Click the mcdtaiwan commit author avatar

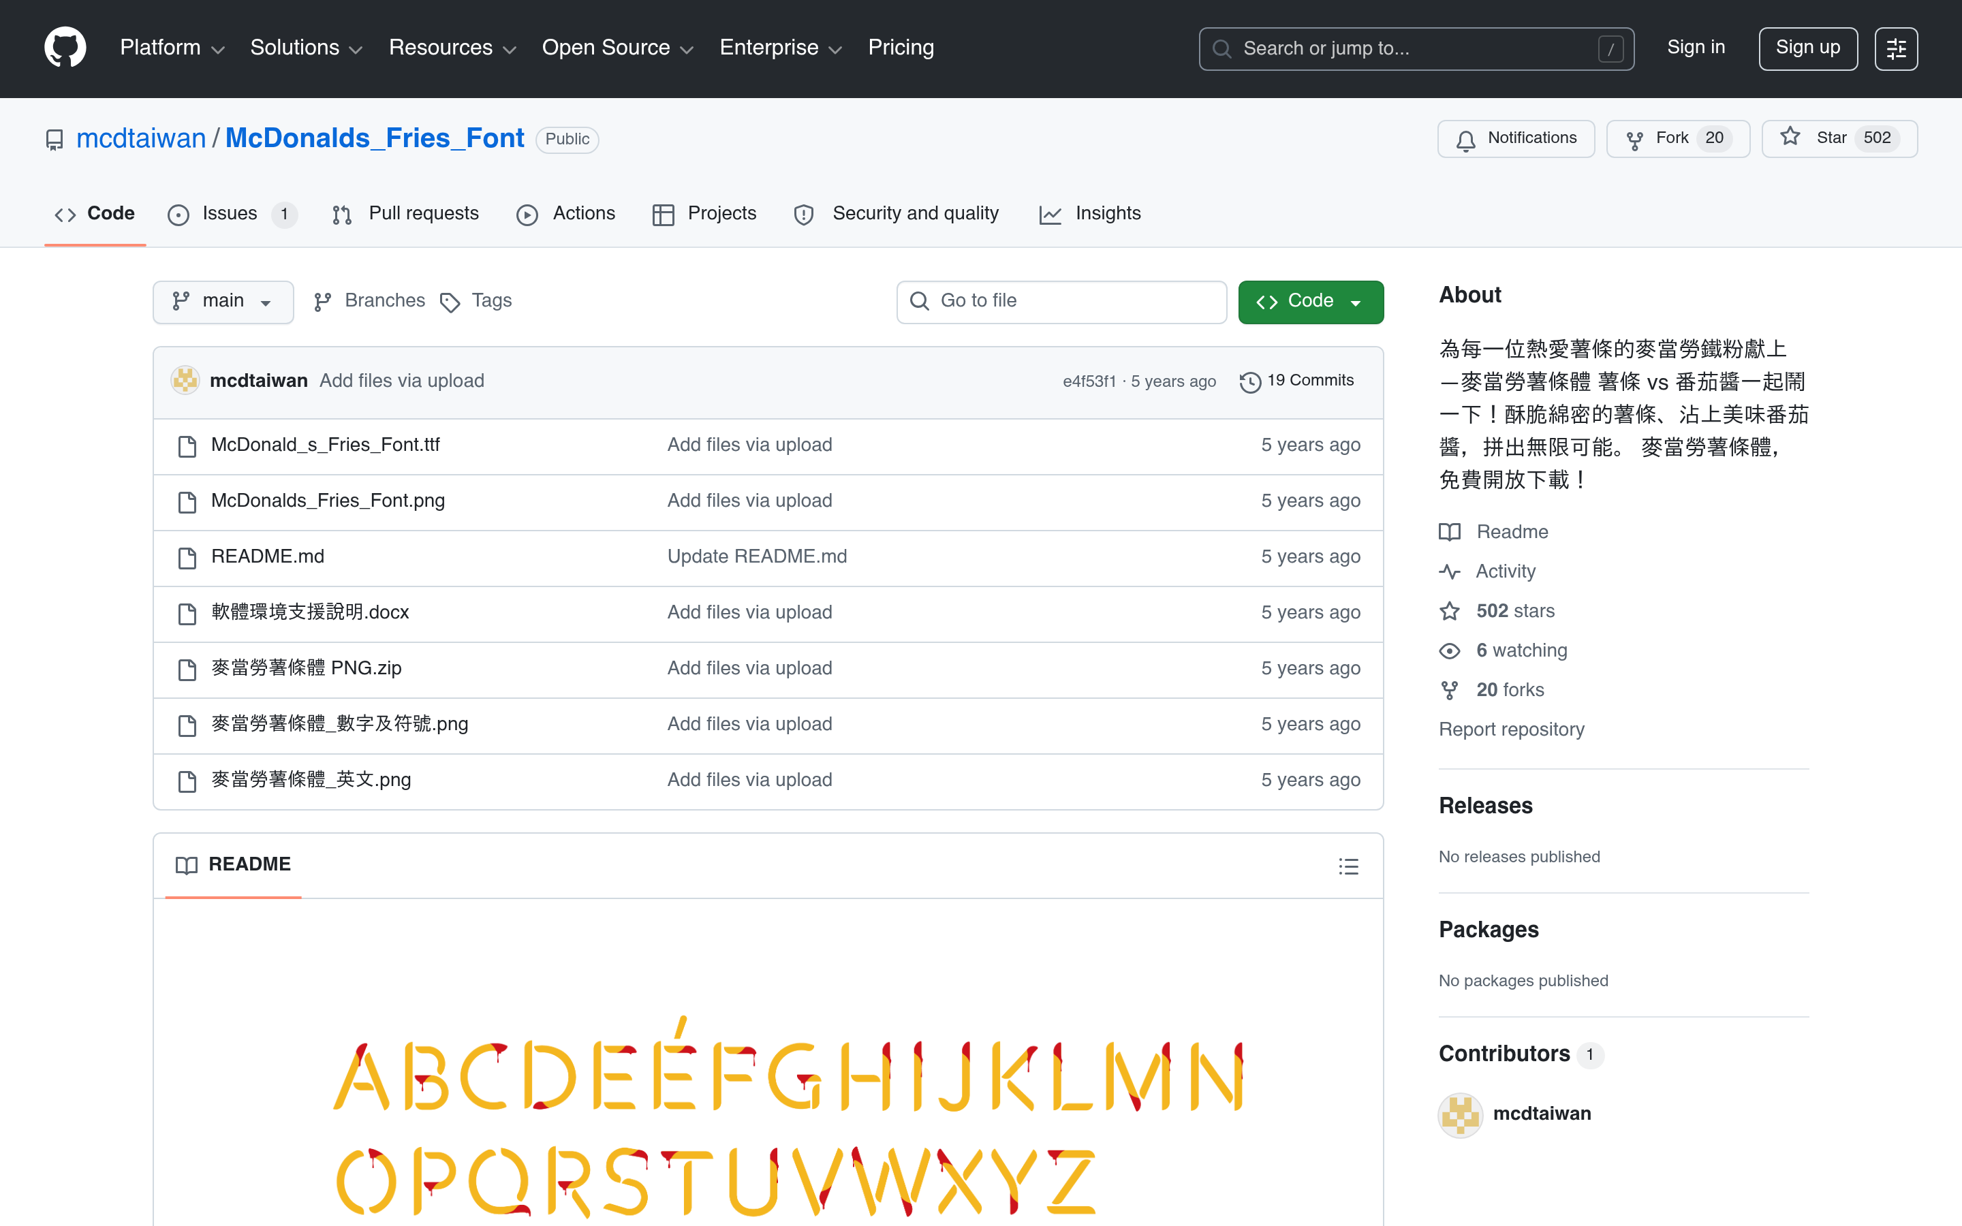[185, 380]
